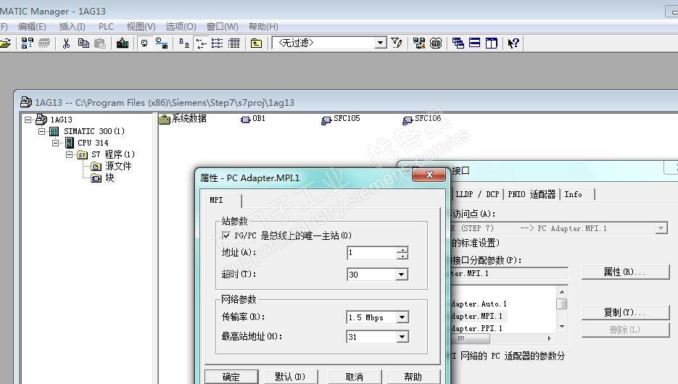Click the S7 Memory Card toolbar icon
This screenshot has height=384, width=678.
pyautogui.click(x=44, y=43)
